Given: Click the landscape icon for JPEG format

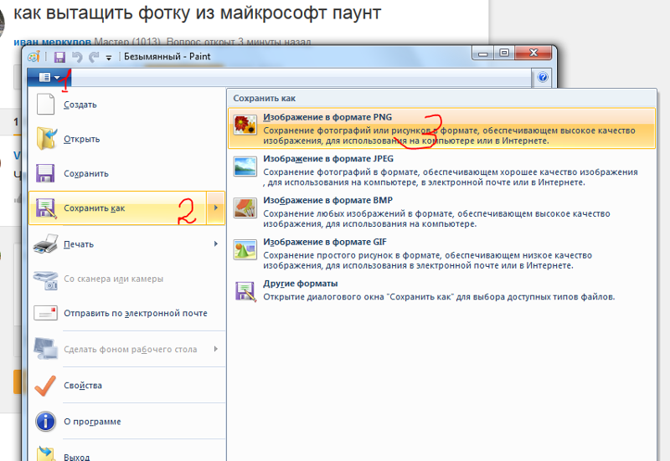Looking at the screenshot, I should pyautogui.click(x=245, y=166).
